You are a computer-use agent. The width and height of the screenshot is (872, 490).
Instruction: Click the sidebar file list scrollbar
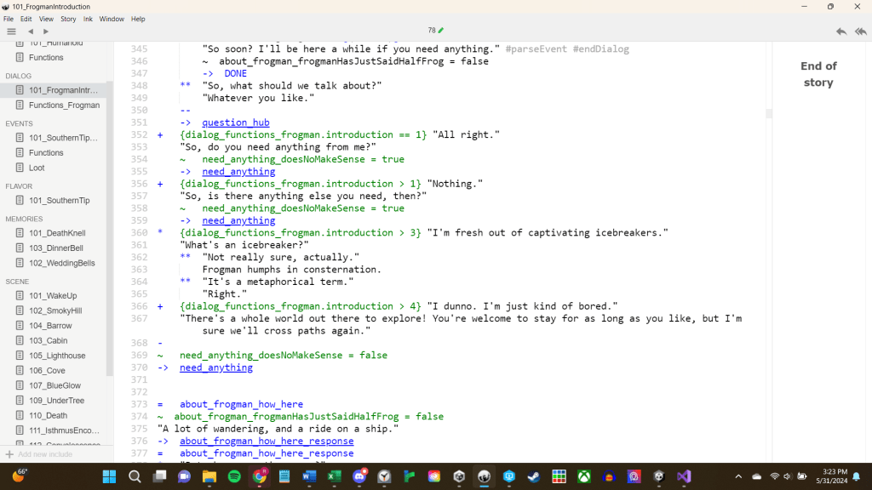[x=109, y=230]
